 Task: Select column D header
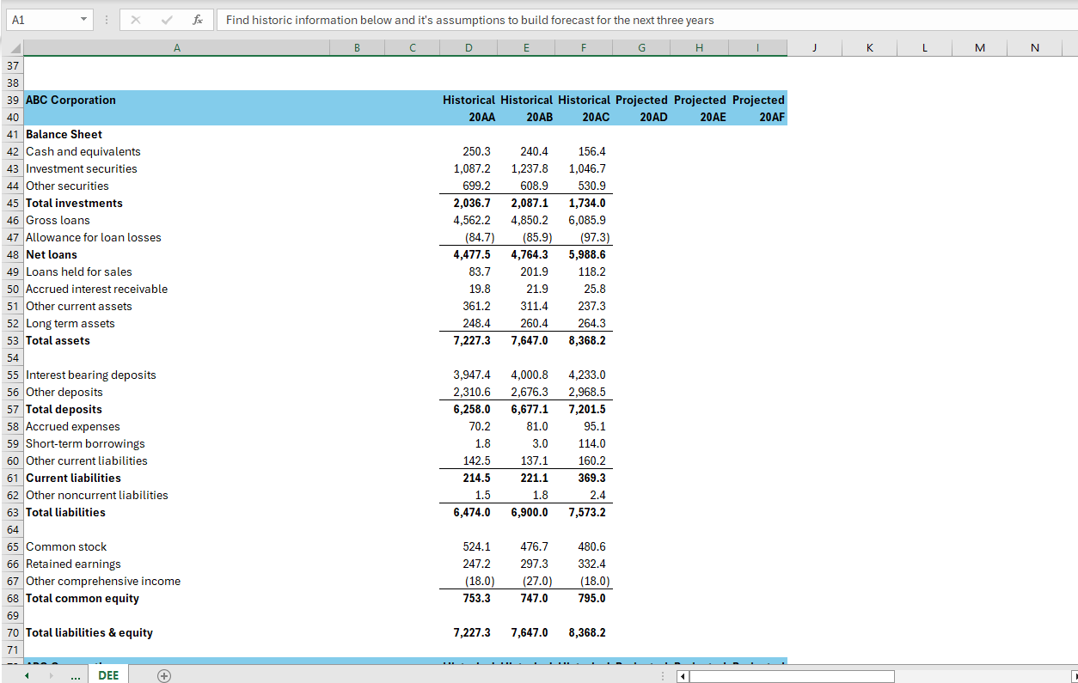469,47
